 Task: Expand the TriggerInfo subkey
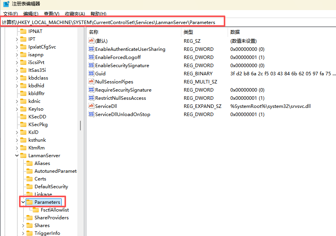[x=23, y=233]
